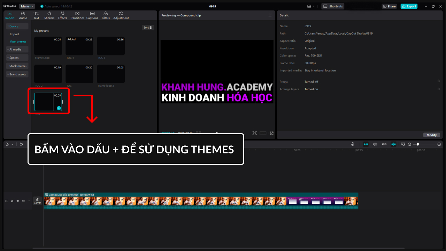Click the Arrange layers info icon

(439, 89)
